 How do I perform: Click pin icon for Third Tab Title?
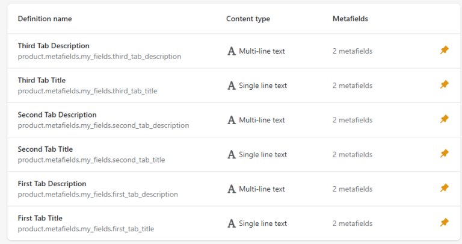(x=445, y=85)
